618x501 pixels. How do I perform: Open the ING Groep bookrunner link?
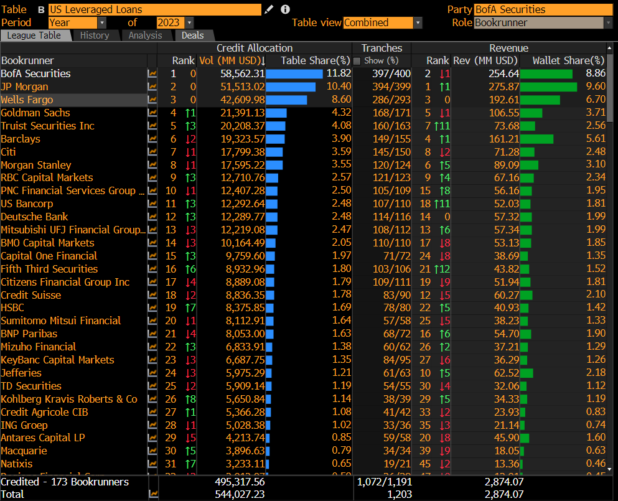point(24,425)
